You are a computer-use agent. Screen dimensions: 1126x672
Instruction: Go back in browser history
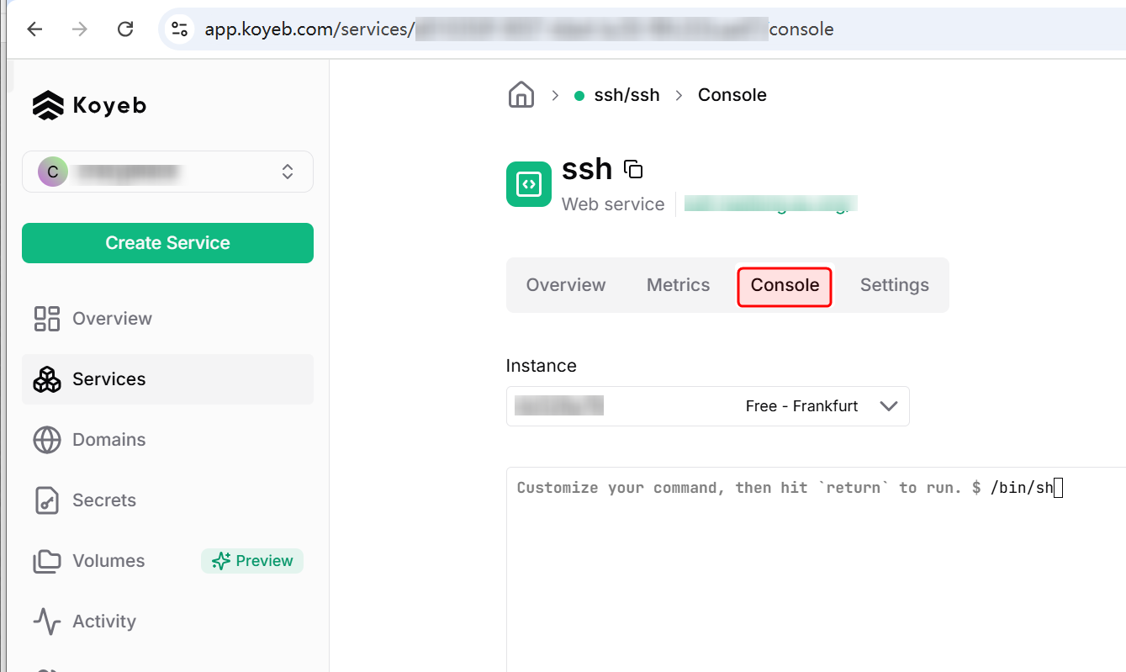[34, 29]
